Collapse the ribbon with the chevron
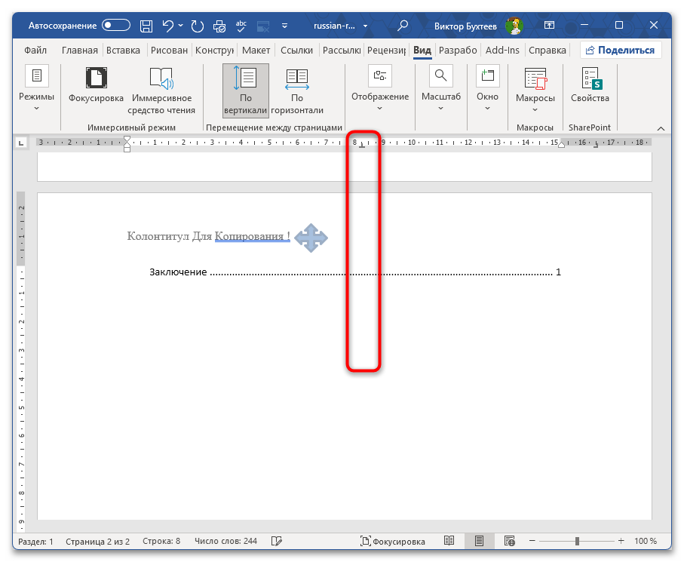 tap(661, 128)
